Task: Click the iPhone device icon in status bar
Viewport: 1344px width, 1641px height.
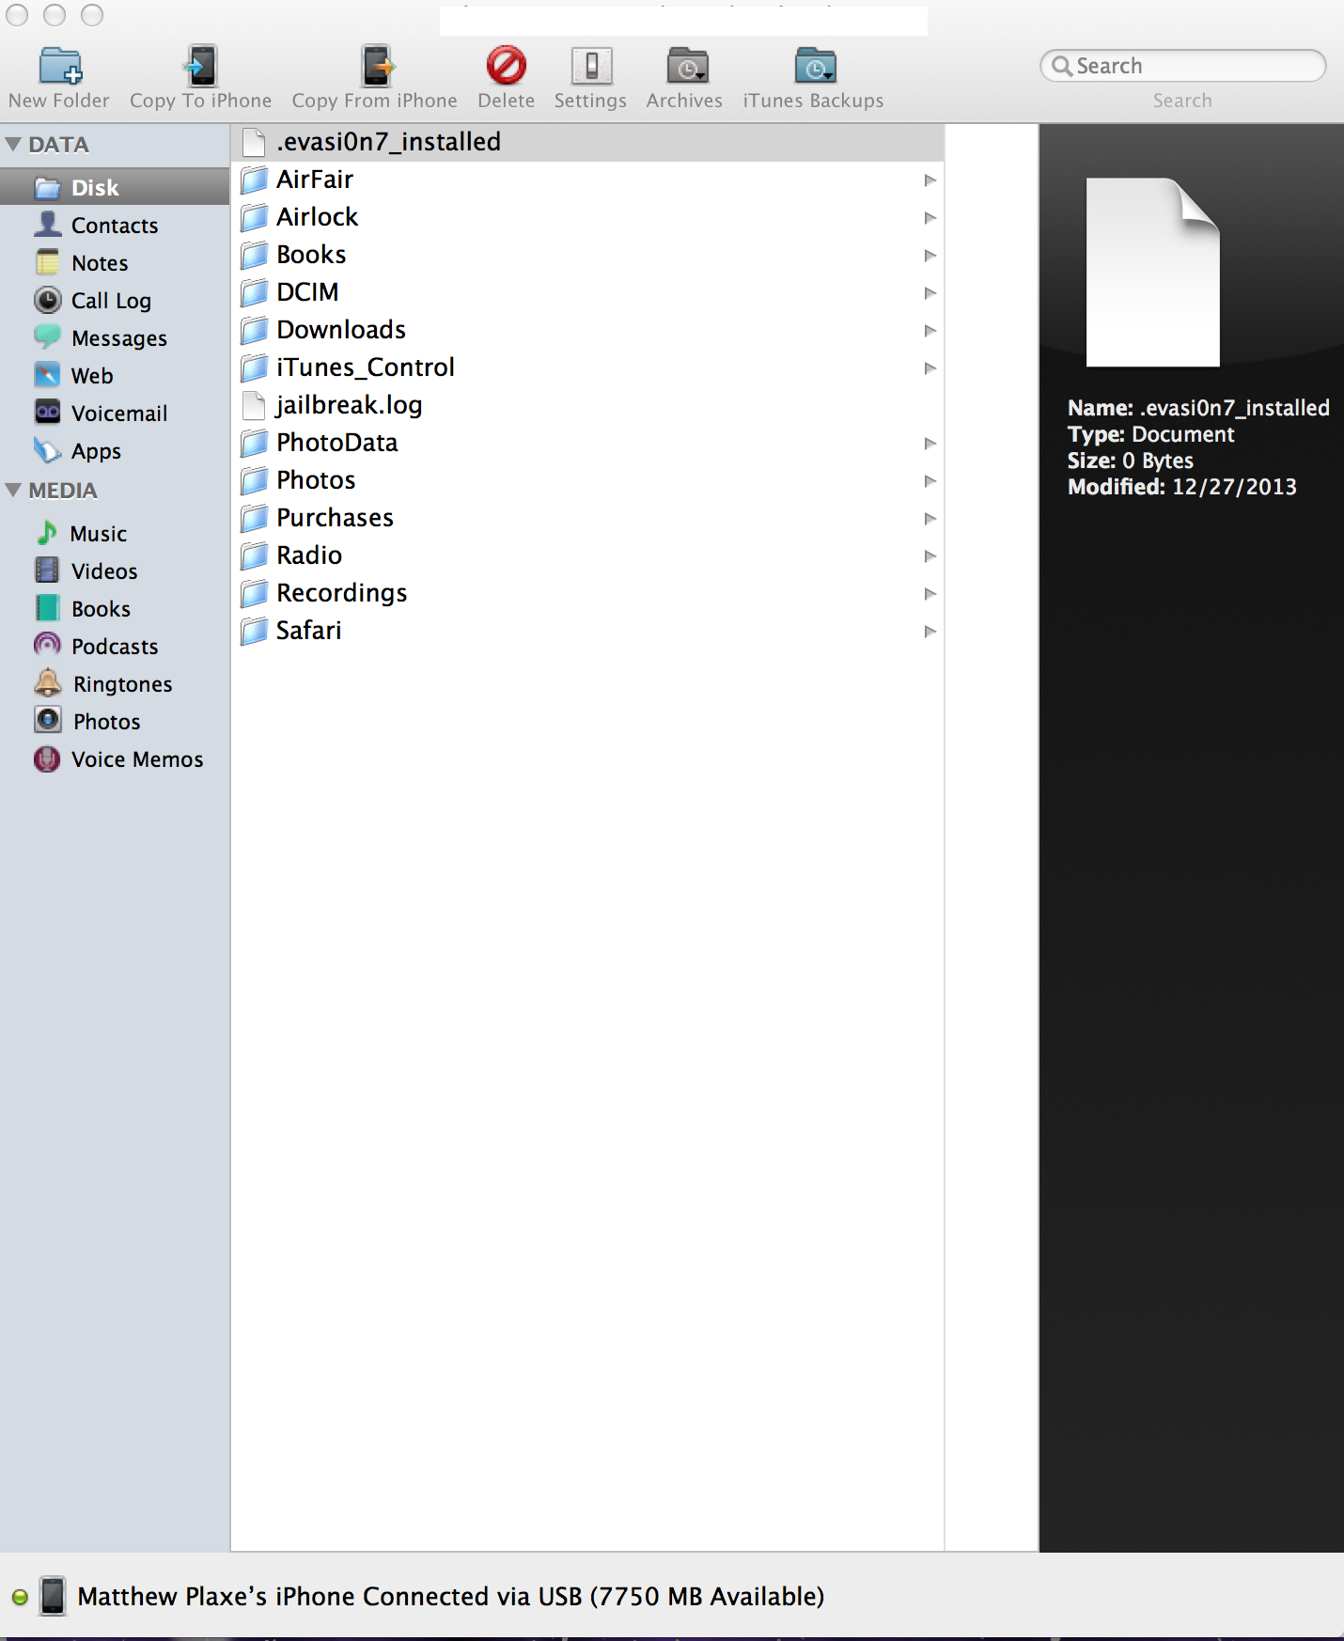Action: pyautogui.click(x=54, y=1596)
